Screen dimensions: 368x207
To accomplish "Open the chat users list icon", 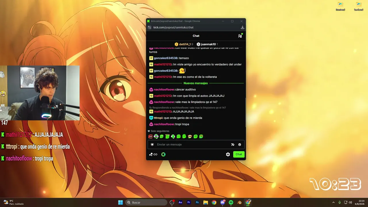I will click(x=240, y=36).
